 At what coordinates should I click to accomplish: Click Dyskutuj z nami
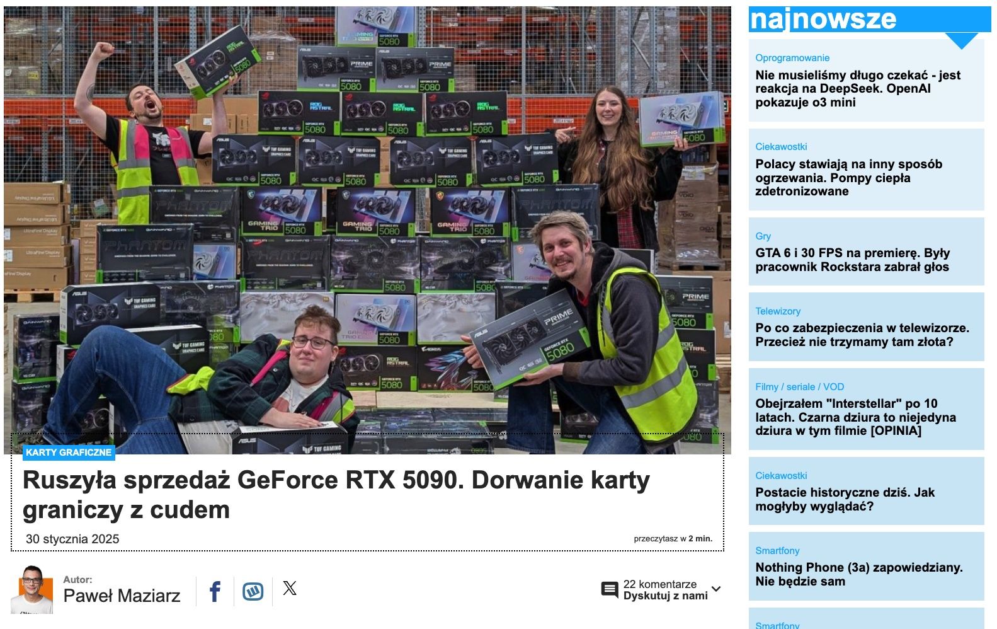coord(666,596)
